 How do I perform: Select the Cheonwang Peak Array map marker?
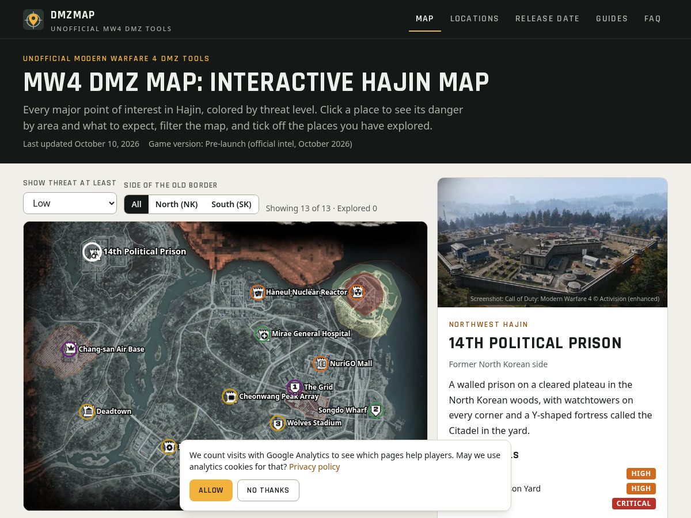coord(230,397)
